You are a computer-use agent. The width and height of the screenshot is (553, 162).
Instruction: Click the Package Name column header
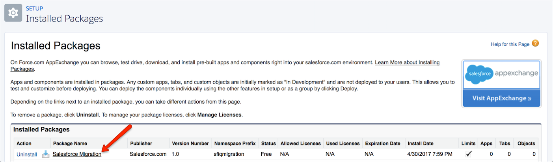(x=70, y=143)
